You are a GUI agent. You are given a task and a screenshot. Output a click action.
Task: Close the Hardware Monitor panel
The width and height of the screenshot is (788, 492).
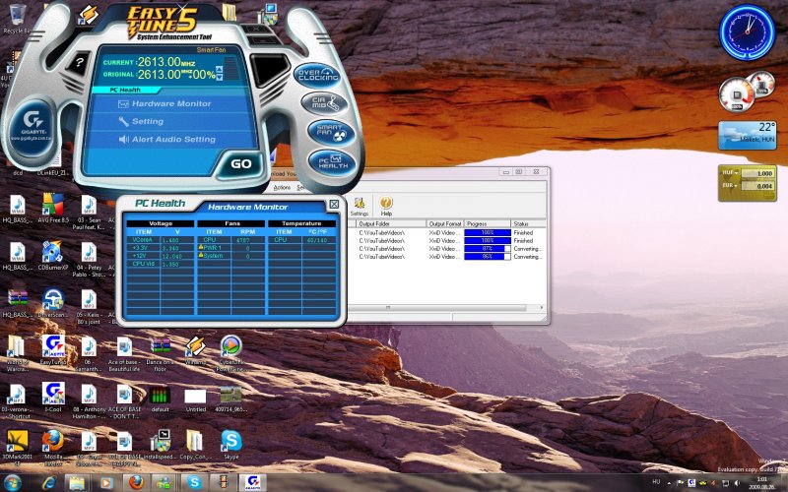334,204
